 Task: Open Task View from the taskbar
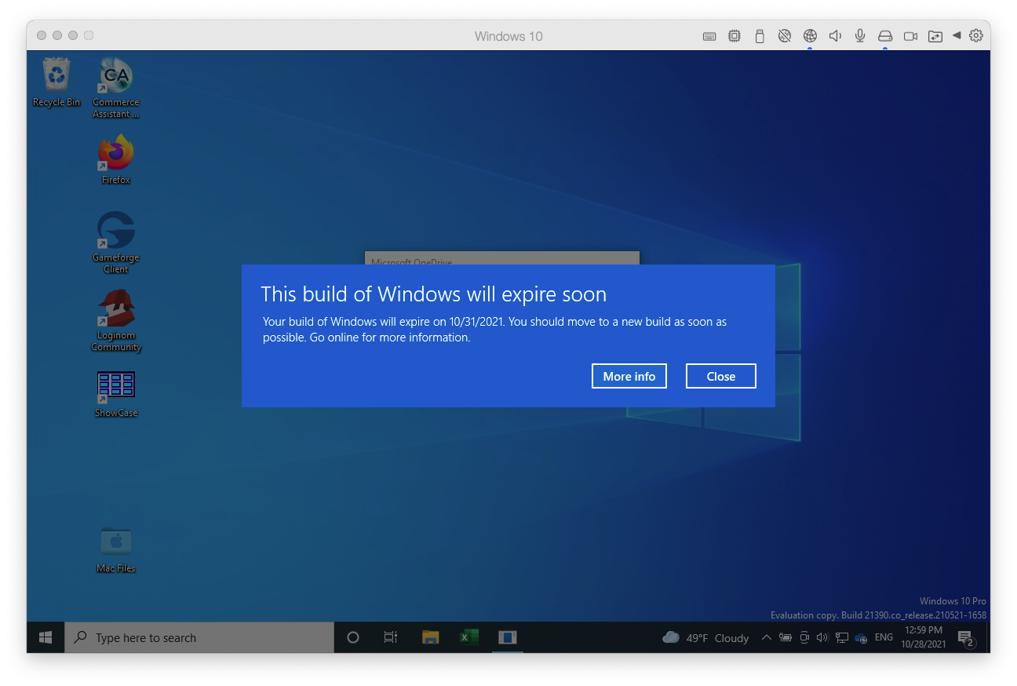pos(391,637)
